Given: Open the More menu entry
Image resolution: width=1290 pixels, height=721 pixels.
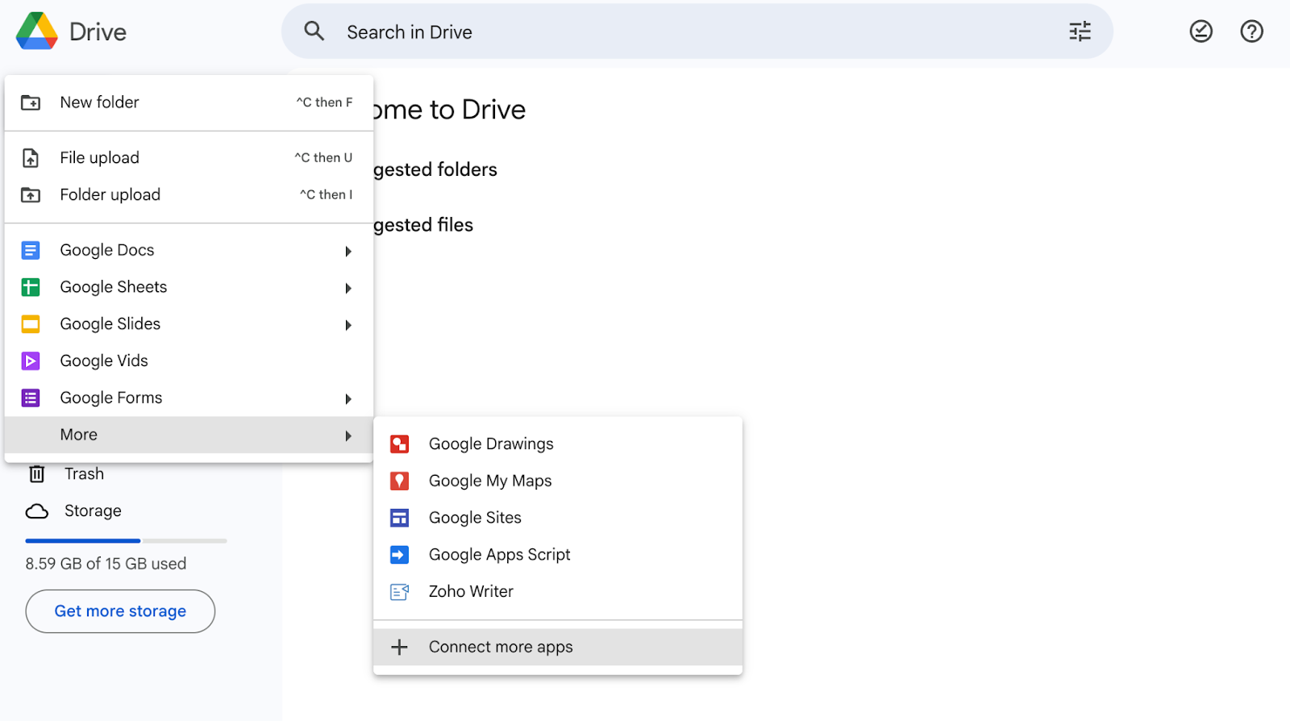Looking at the screenshot, I should (x=189, y=435).
